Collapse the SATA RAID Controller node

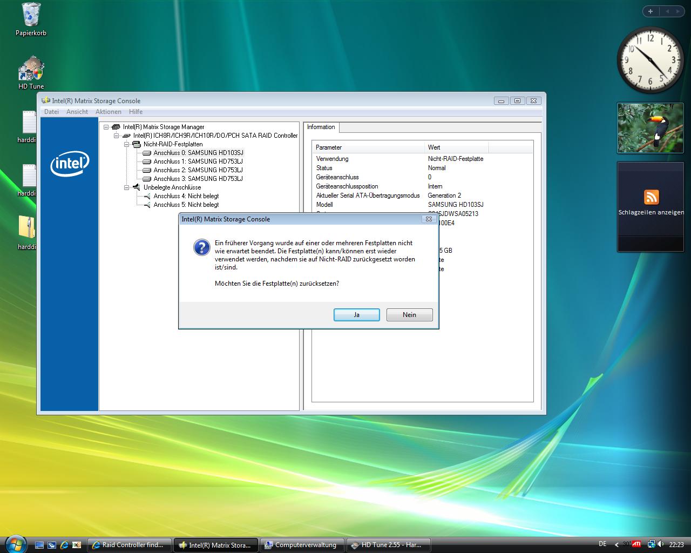[x=116, y=136]
